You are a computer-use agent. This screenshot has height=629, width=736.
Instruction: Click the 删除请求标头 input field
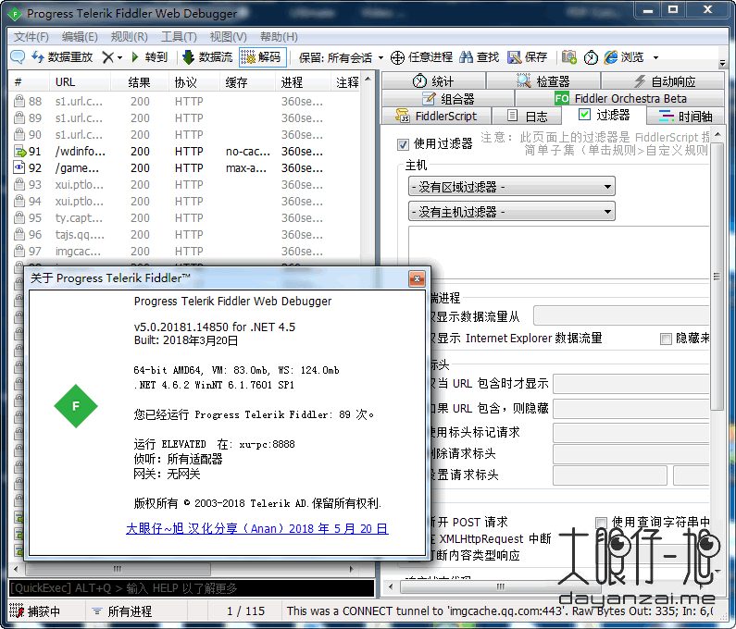tap(630, 454)
